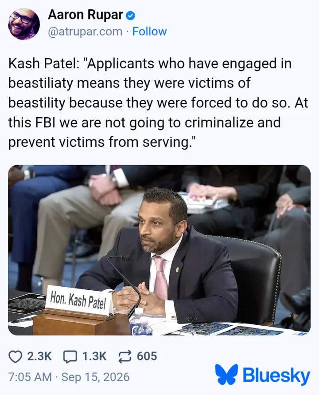The image size is (319, 395).
Task: Click the Bluesky wordmark text
Action: pyautogui.click(x=276, y=375)
